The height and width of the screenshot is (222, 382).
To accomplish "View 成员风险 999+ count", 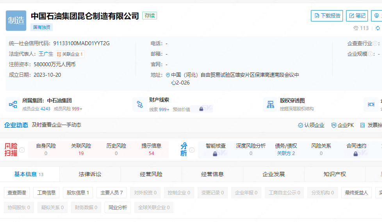I will click(68, 109).
